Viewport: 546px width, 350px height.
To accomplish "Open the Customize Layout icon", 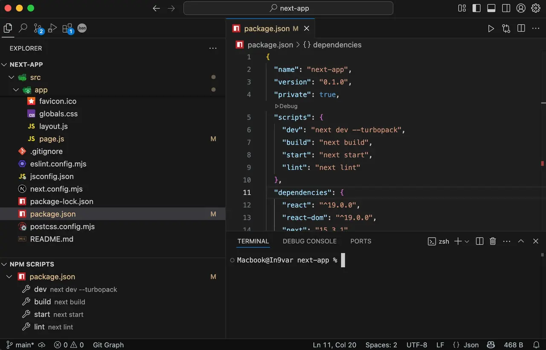I will click(x=462, y=8).
